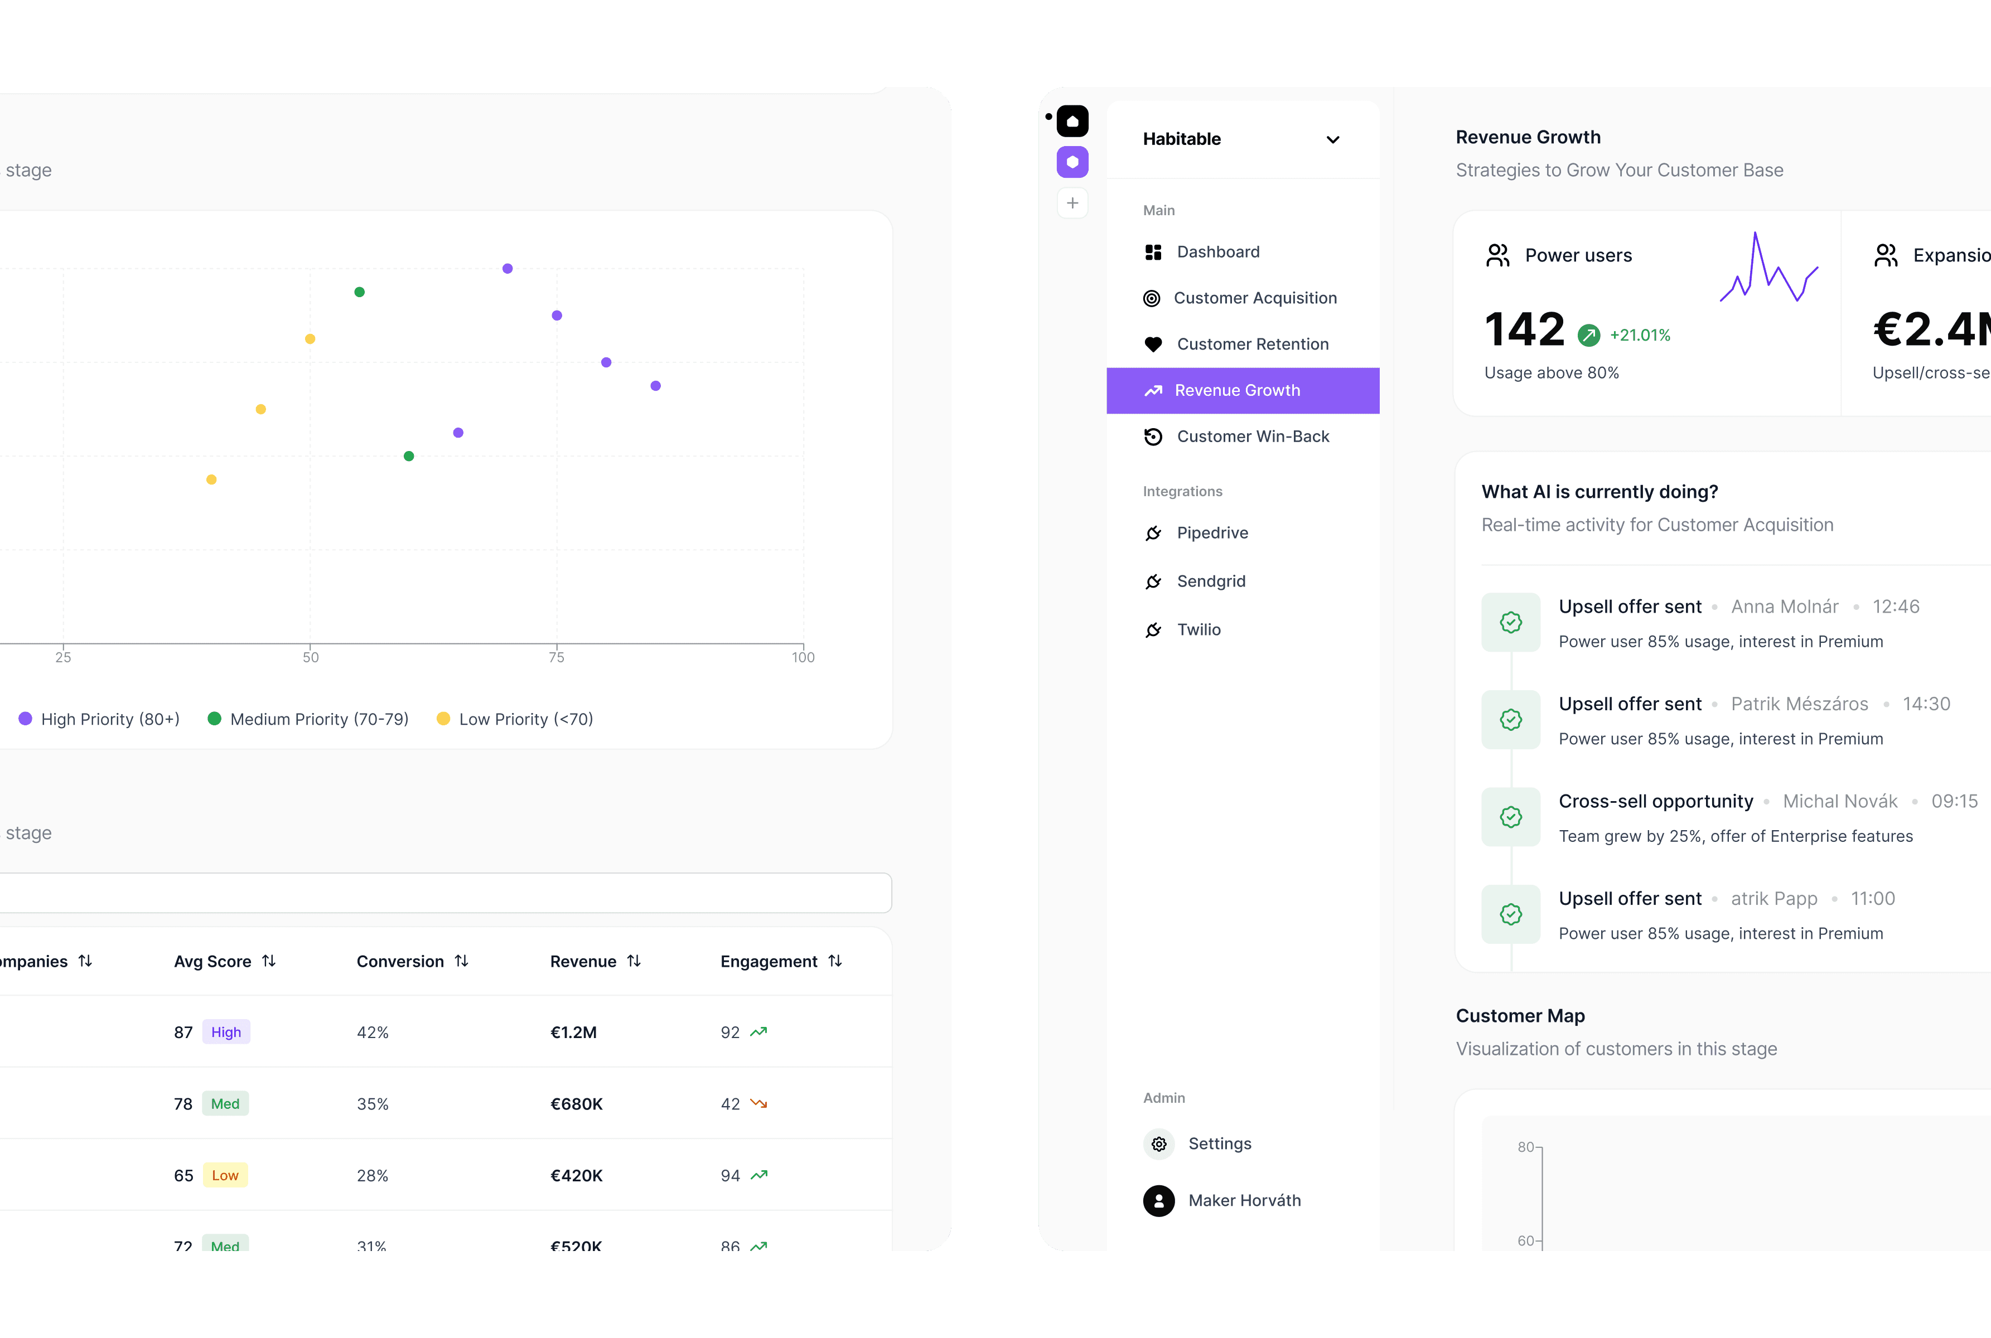Click the checkmark badge for Anna Molnár activity

pos(1510,623)
